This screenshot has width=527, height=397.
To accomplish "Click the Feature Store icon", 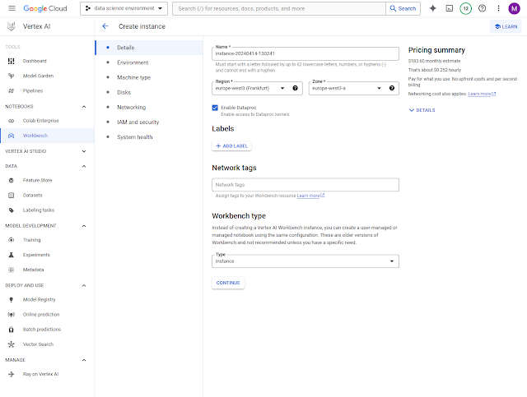I will (x=11, y=180).
